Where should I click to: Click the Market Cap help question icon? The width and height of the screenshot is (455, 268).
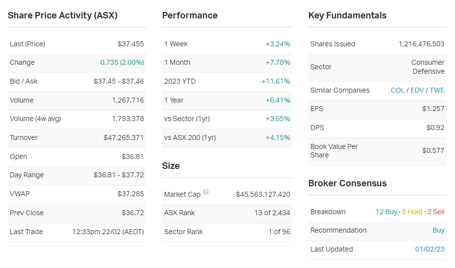pos(206,192)
